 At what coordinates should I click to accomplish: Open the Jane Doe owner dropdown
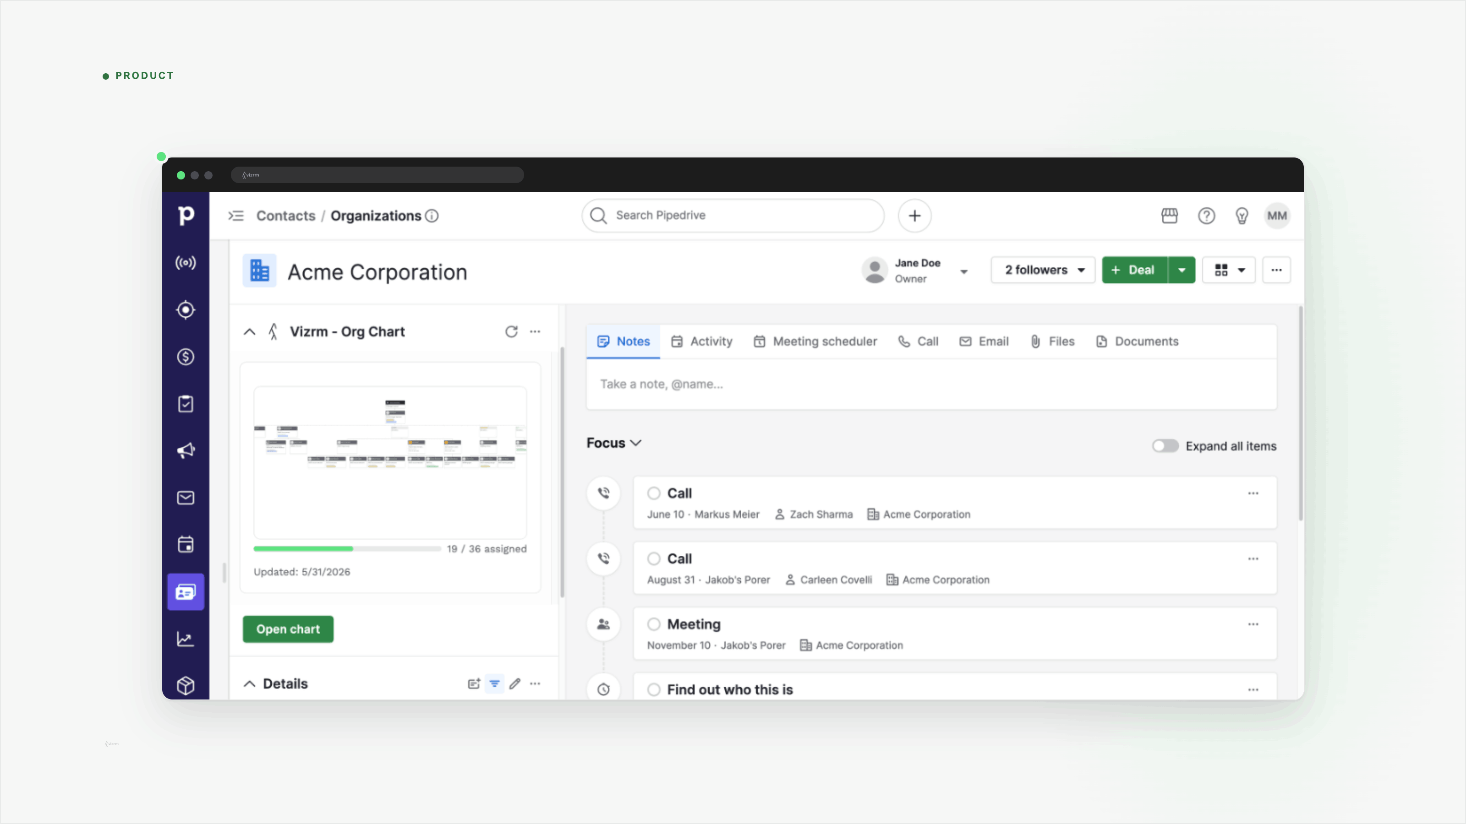963,271
